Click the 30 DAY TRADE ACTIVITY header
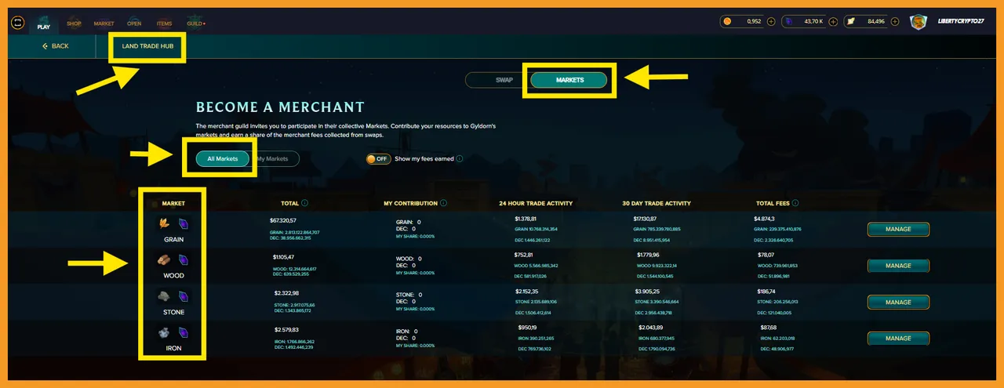Image resolution: width=1004 pixels, height=388 pixels. pos(657,203)
